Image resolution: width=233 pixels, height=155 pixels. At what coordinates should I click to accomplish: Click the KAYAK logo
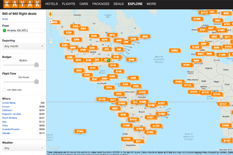(x=21, y=5)
